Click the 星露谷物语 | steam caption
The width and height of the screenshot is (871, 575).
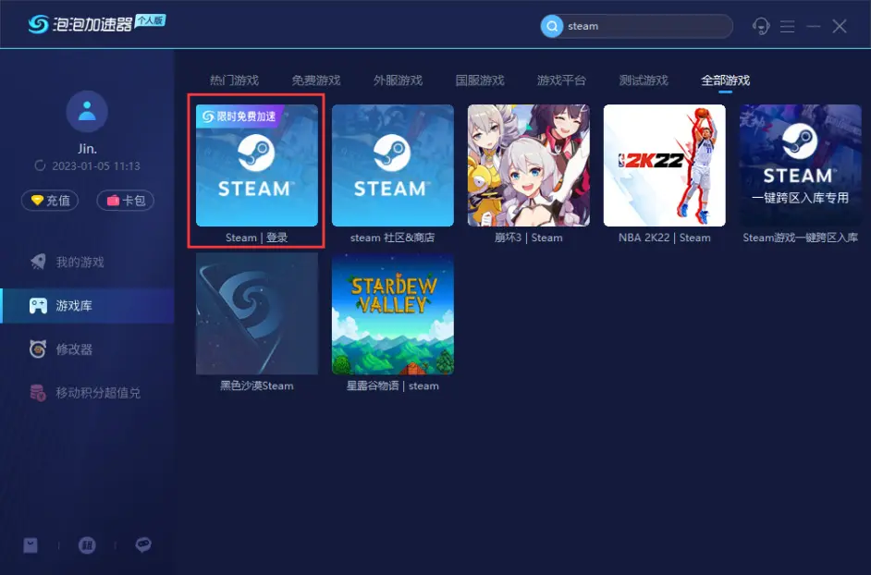[393, 385]
